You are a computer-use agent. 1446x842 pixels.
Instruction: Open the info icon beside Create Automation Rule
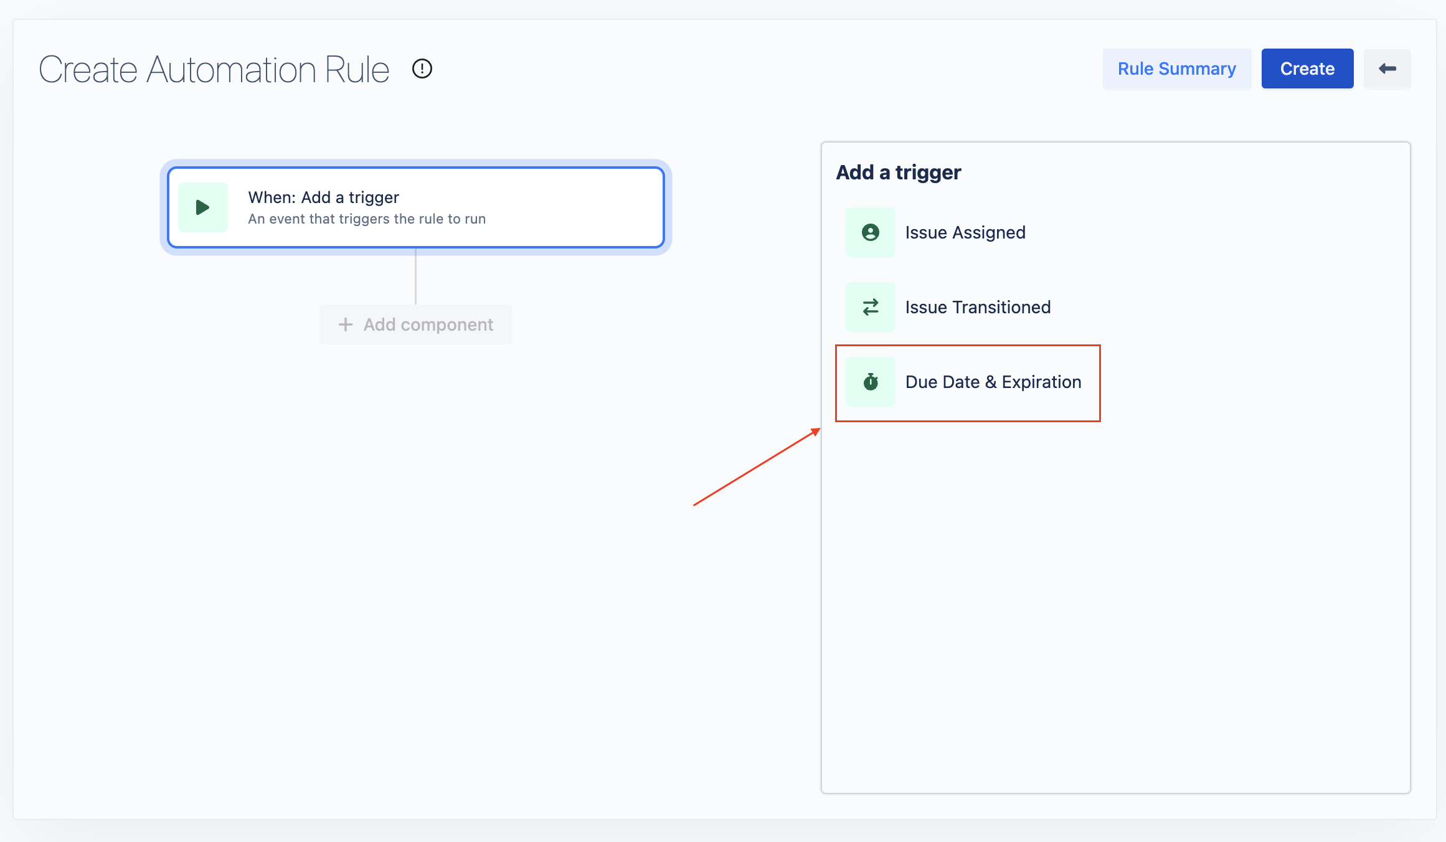[422, 69]
